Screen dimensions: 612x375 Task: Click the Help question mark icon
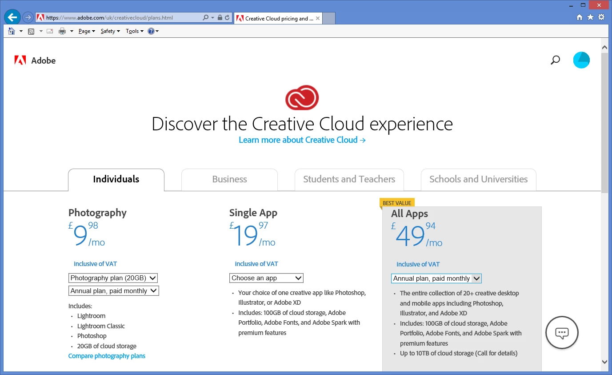coord(151,31)
